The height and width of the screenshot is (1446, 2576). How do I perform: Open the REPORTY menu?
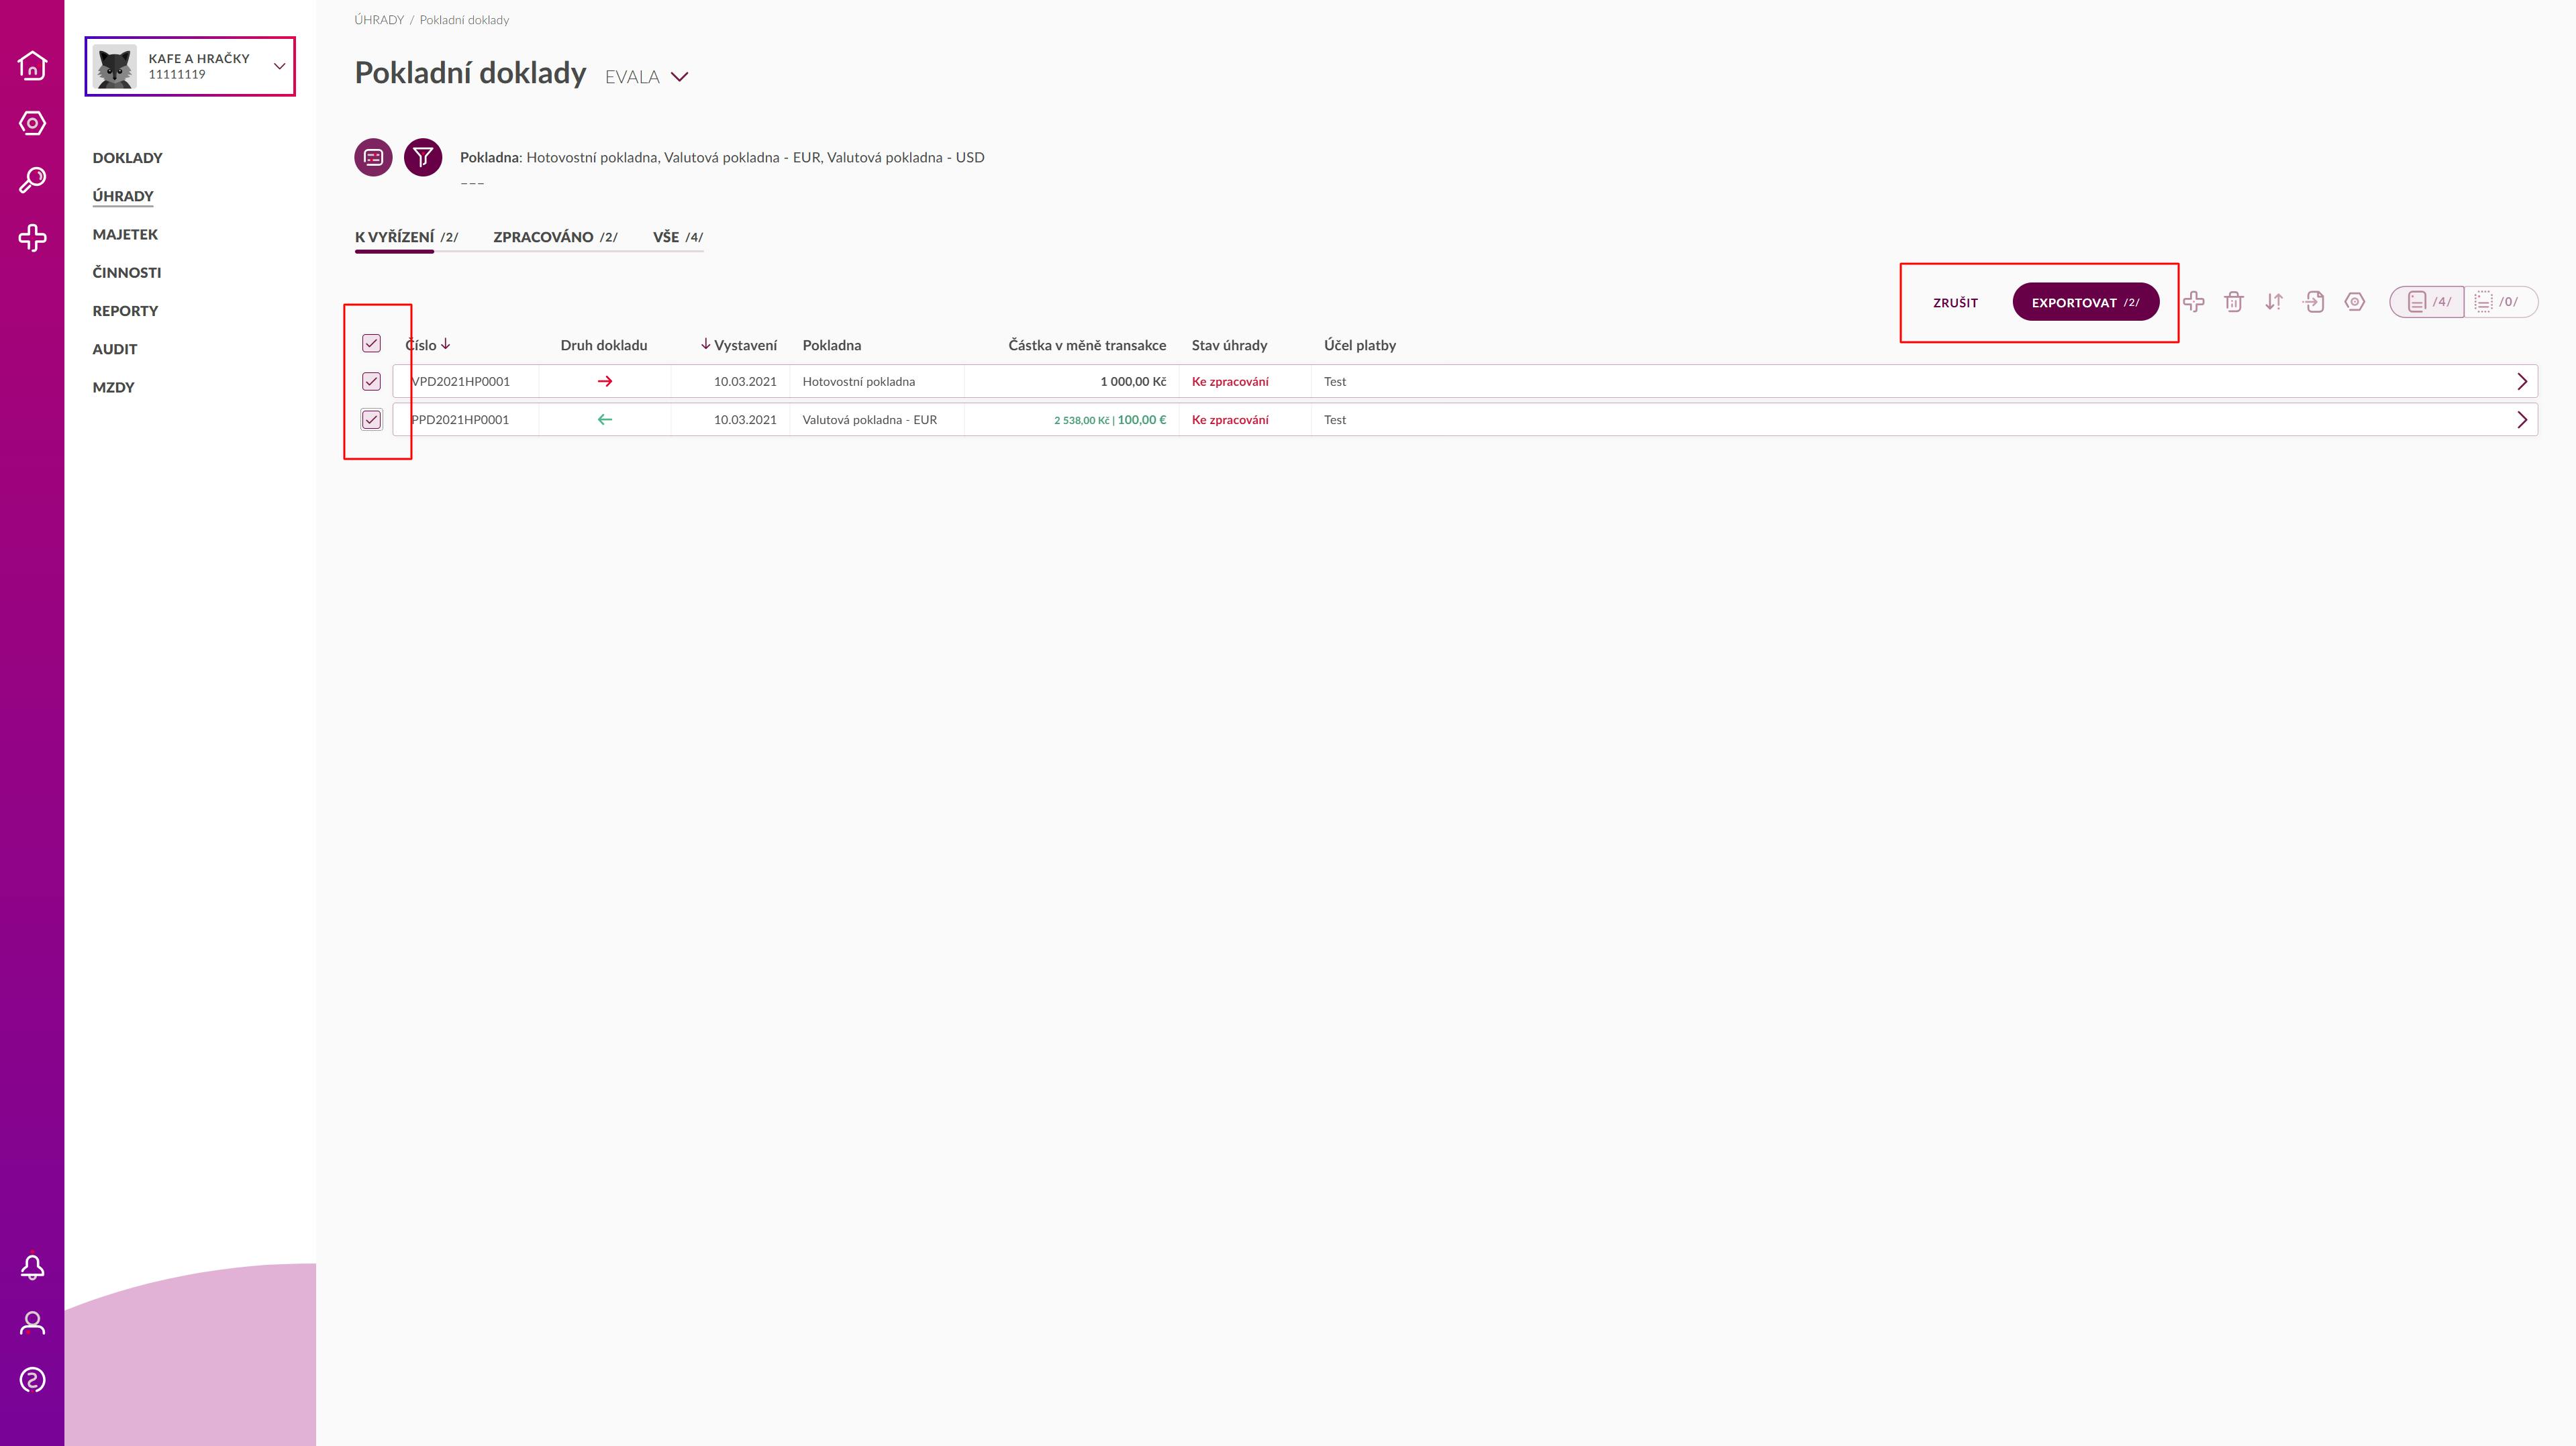[125, 311]
